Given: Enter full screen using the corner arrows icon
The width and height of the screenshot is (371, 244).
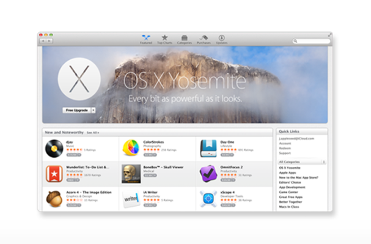Looking at the screenshot, I should pos(329,35).
